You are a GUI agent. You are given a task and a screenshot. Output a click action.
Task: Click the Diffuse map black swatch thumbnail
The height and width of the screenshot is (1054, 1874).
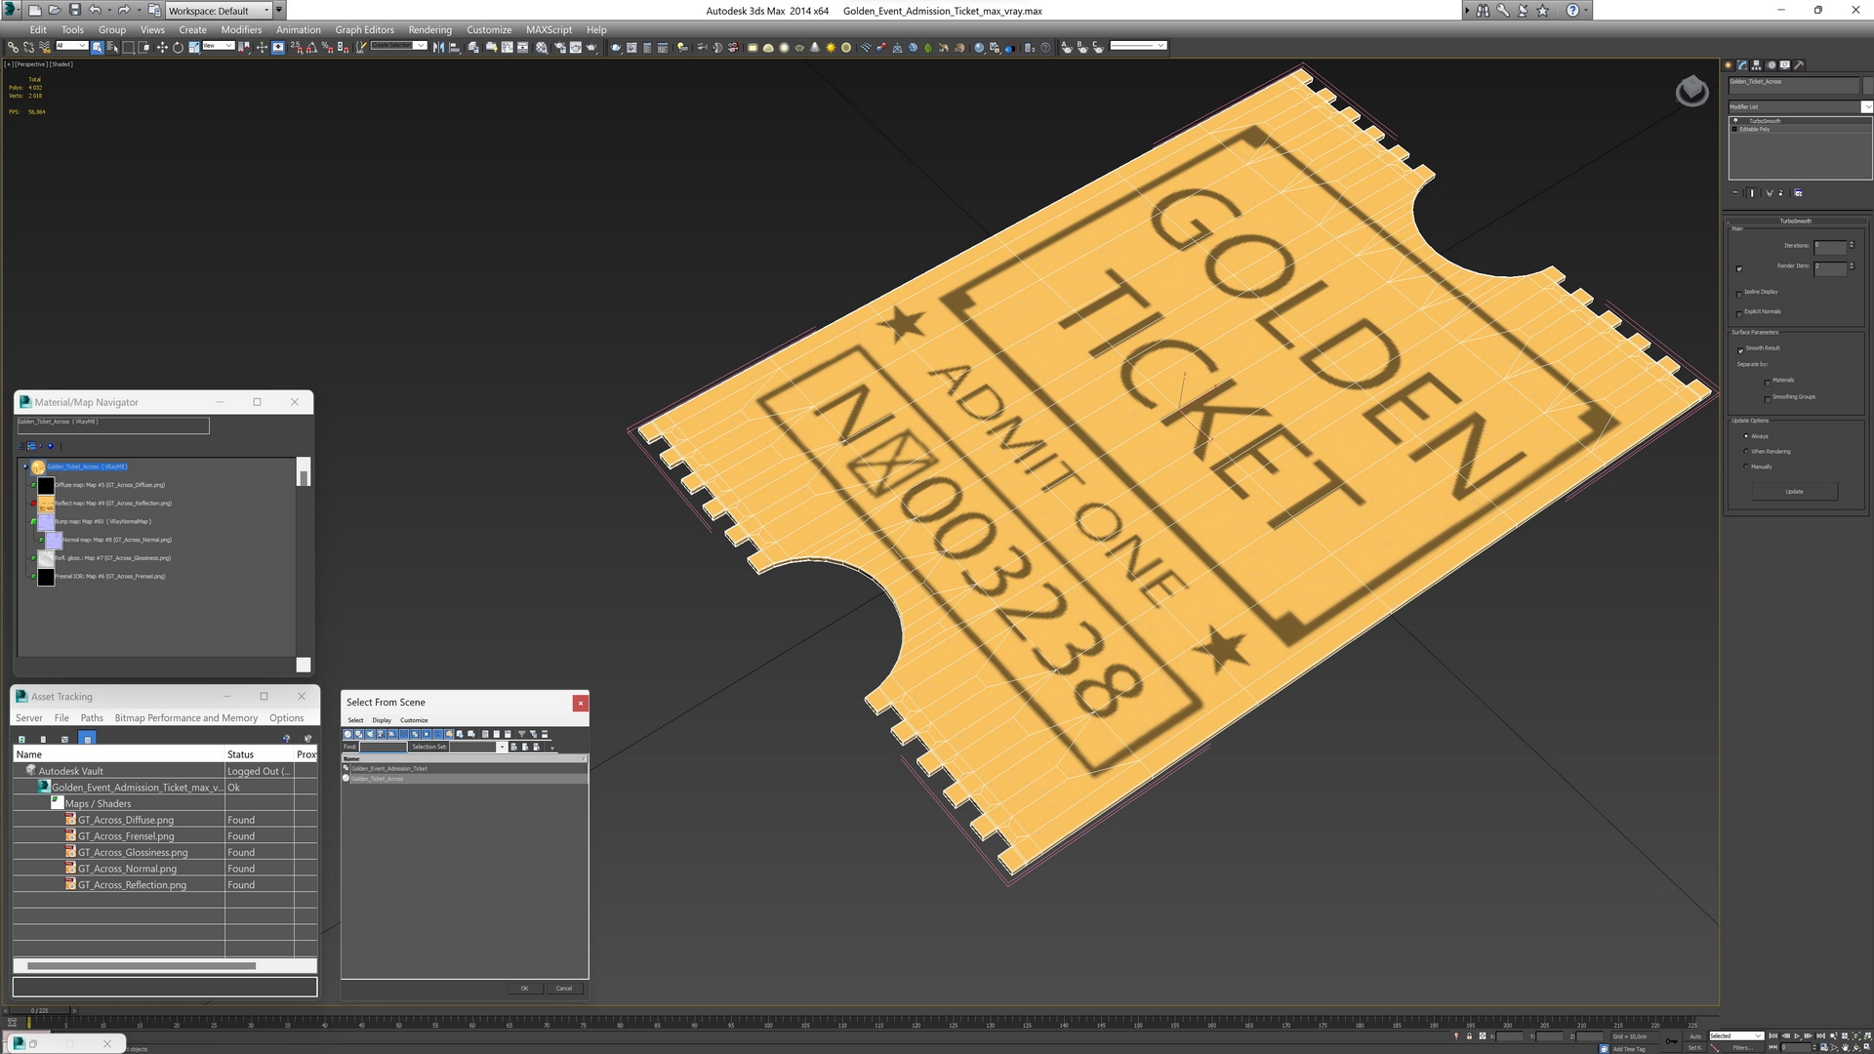(x=46, y=485)
